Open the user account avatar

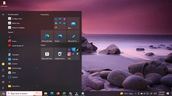[3, 64]
